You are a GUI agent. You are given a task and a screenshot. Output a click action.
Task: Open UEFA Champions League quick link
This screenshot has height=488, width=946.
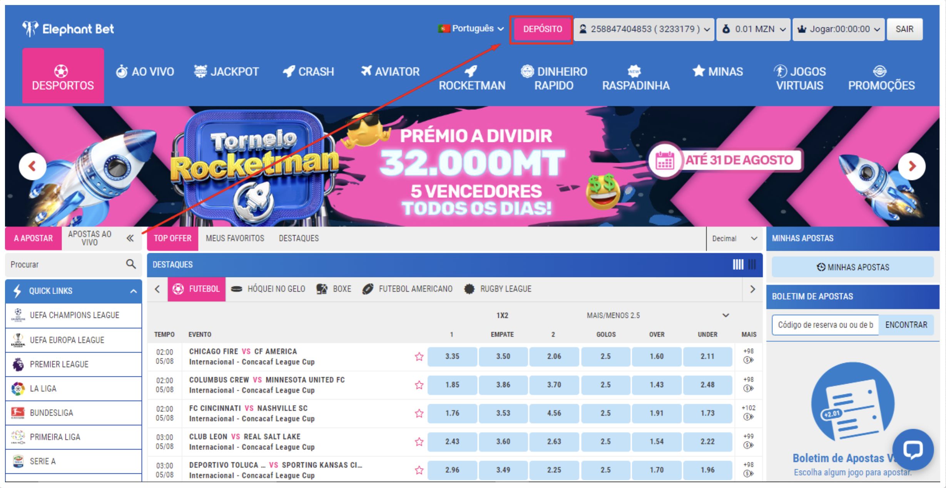(74, 316)
